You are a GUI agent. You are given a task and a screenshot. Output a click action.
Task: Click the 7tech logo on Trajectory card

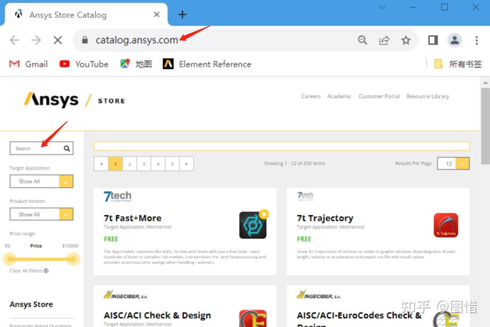coord(305,196)
